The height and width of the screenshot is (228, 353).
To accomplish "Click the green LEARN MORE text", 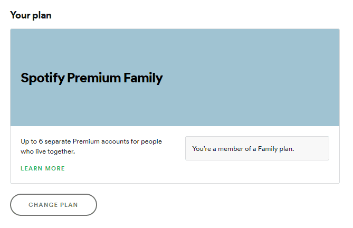I will coord(43,168).
